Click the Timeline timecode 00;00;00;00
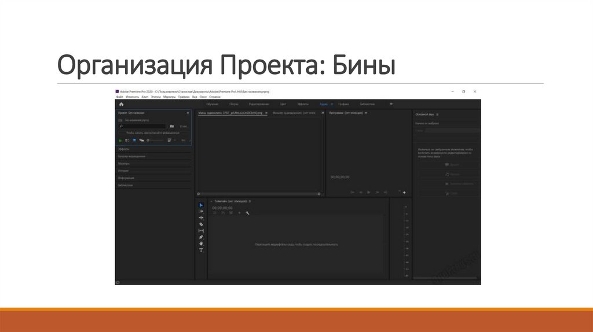Screen dimensions: 593x332 pos(222,208)
